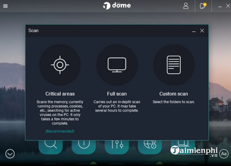Viewport: 231px width, 166px height.
Task: Click 'Select the folders to scan.' text
Action: pyautogui.click(x=174, y=102)
